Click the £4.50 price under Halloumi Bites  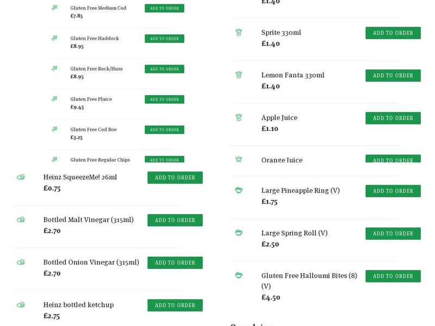[x=271, y=297]
